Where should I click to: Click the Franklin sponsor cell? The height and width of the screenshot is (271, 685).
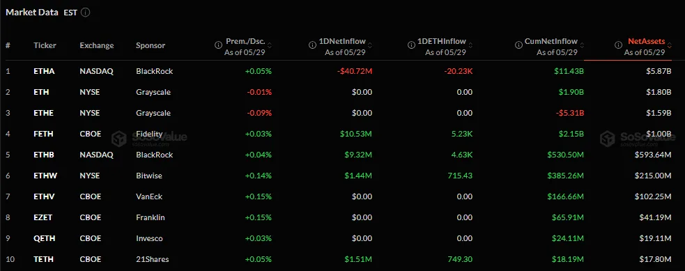tap(151, 218)
